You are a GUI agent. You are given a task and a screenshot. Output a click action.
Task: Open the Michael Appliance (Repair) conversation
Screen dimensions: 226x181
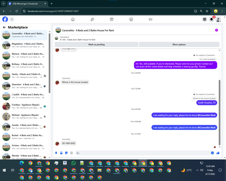tap(24, 116)
